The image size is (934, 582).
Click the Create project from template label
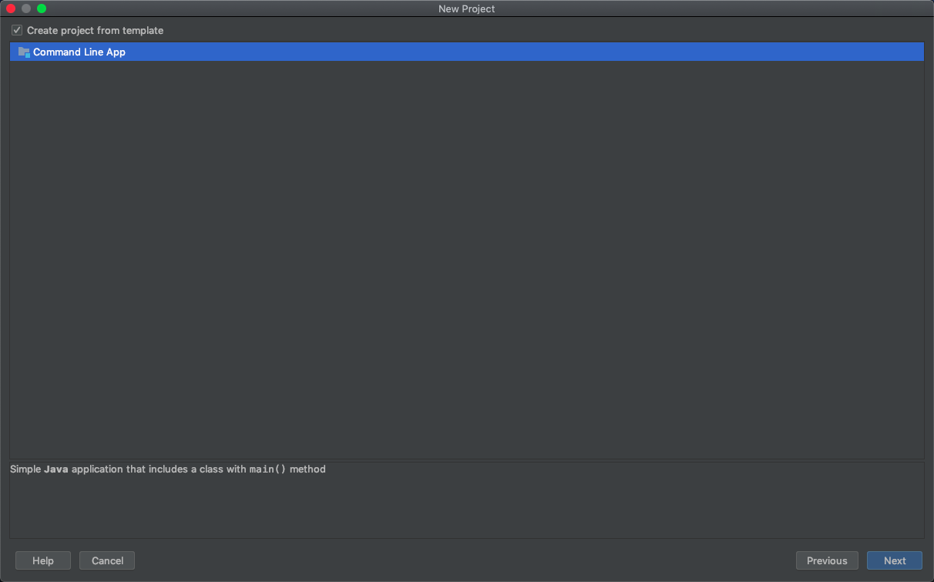[94, 30]
